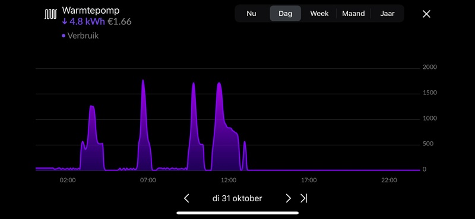This screenshot has height=219, width=475.
Task: Tap the di 31 oktober date label
Action: pyautogui.click(x=237, y=198)
